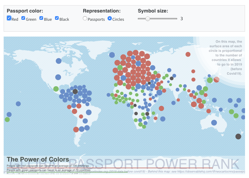Click the pale red circle over Japan
The image size is (249, 178).
(216, 80)
